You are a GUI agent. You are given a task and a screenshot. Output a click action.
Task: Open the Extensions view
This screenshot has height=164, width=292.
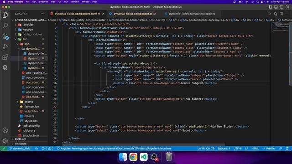pyautogui.click(x=5, y=57)
